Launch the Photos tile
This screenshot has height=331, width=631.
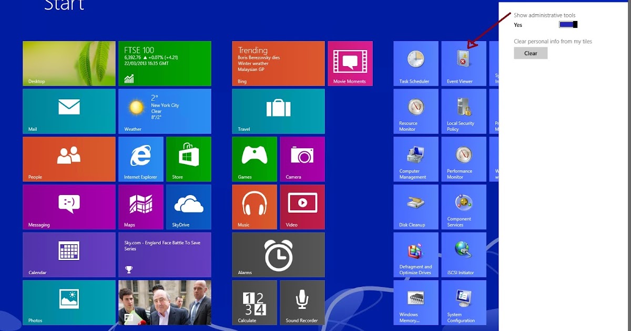pyautogui.click(x=69, y=303)
